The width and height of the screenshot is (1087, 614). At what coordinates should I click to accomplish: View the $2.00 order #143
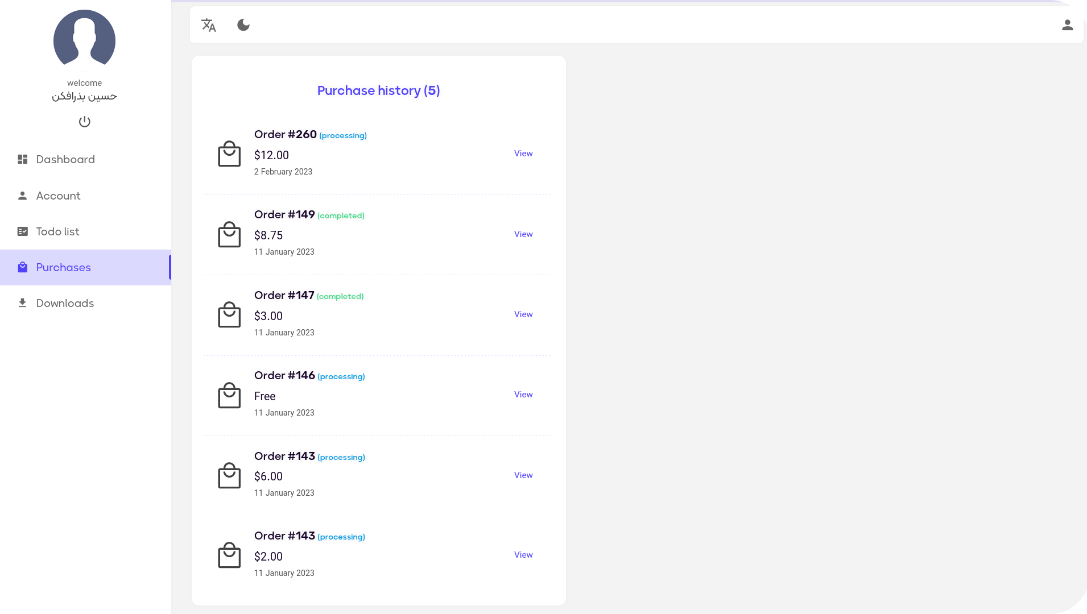[523, 555]
